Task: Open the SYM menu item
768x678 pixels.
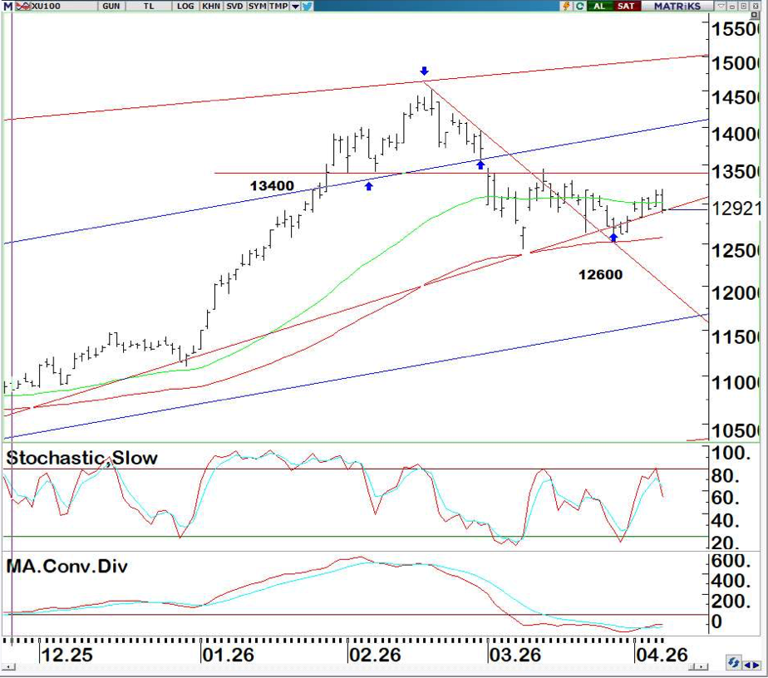Action: (x=258, y=6)
